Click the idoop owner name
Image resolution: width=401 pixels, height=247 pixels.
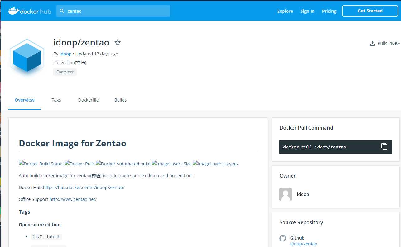(303, 194)
